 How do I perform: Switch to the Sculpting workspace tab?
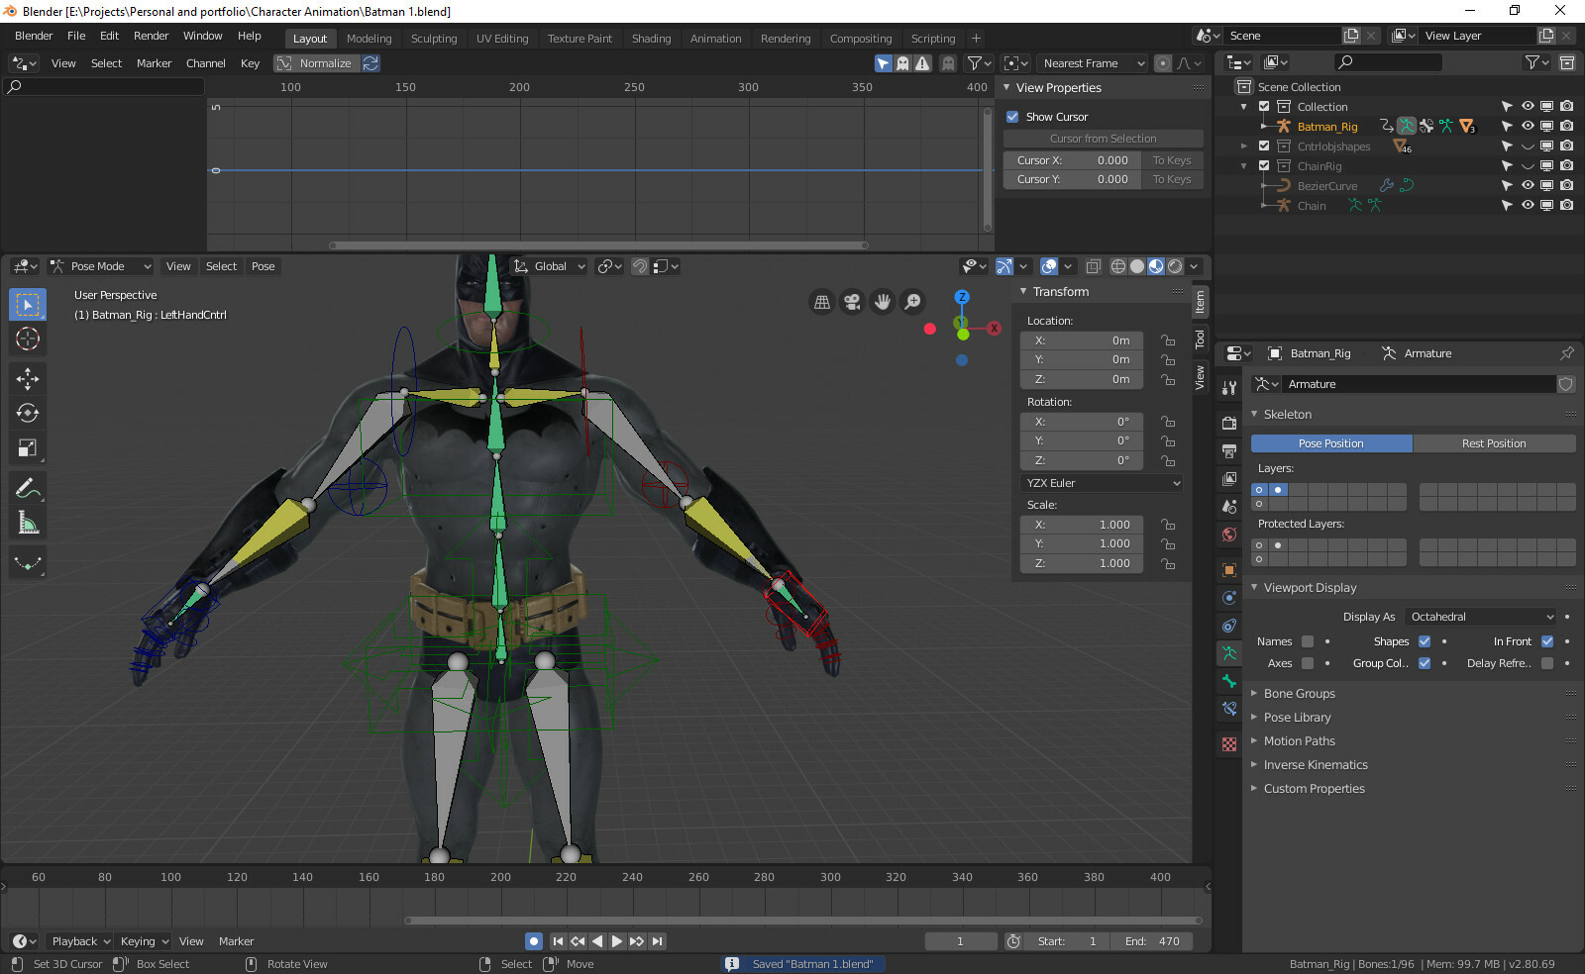tap(434, 39)
